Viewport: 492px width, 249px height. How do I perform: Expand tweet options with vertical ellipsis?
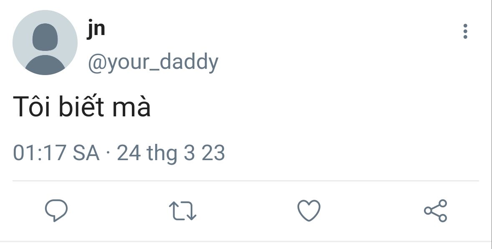coord(465,32)
